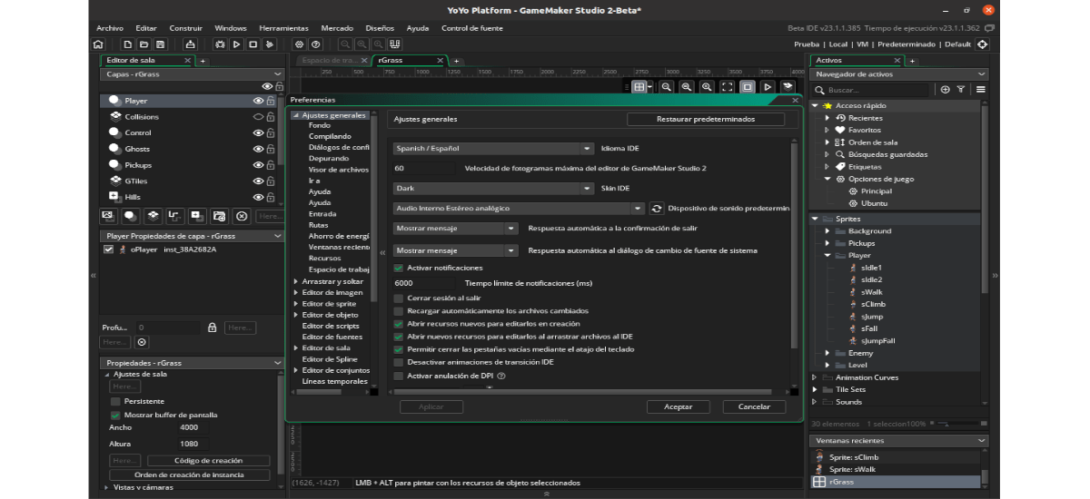The width and height of the screenshot is (1090, 499).
Task: Click Restaurar predeterminados button
Action: 706,119
